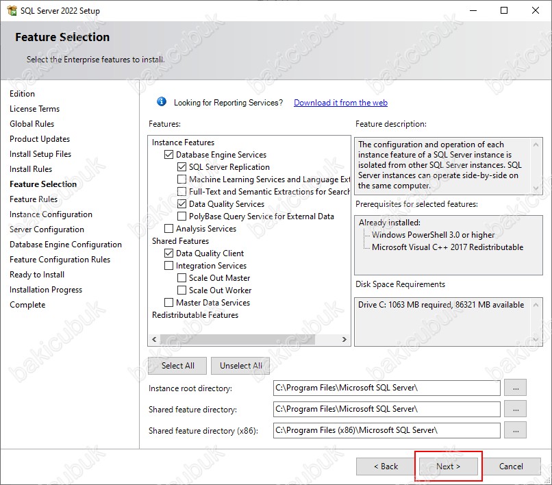Close the SQL Server 2022 Setup window
The width and height of the screenshot is (552, 485).
pos(536,10)
